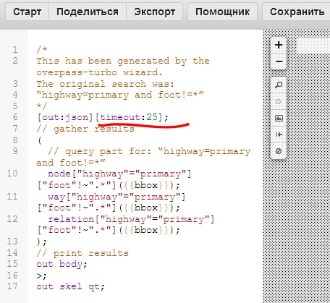The width and height of the screenshot is (330, 303).
Task: Launch the Помощник query wizard
Action: pos(222,12)
